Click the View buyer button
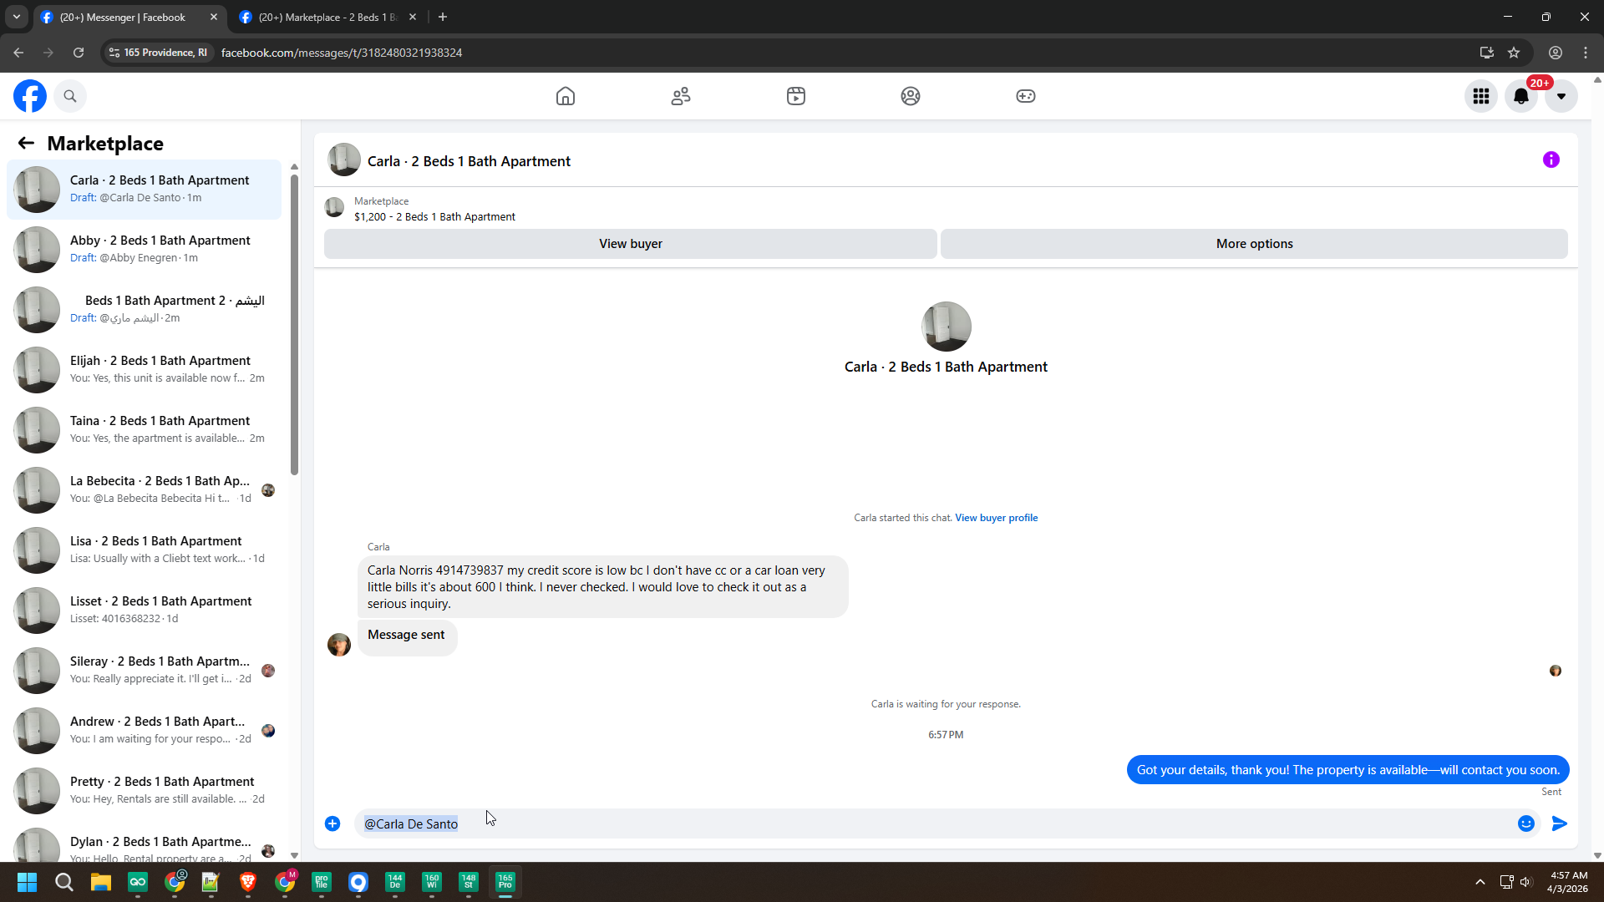This screenshot has height=902, width=1604. (631, 244)
